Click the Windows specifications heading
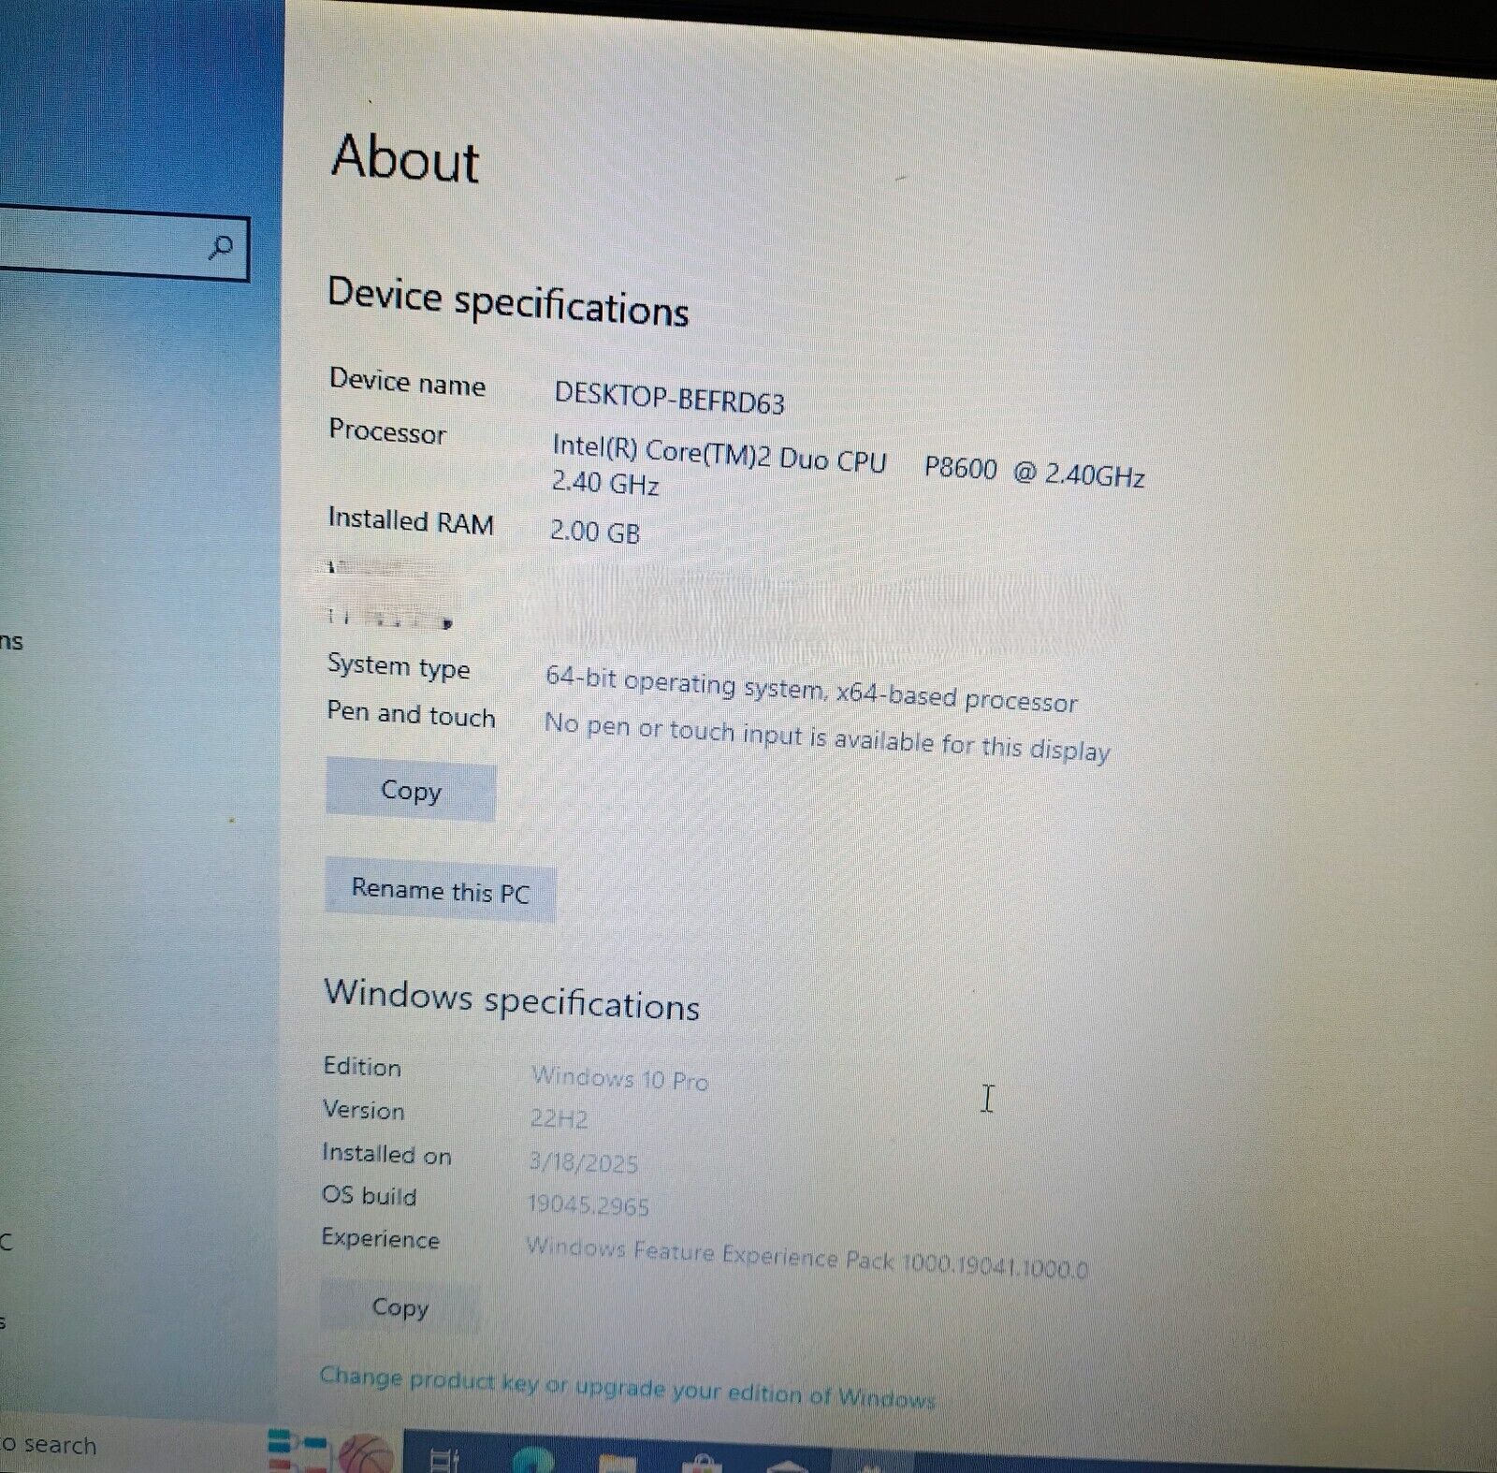 click(x=512, y=1000)
